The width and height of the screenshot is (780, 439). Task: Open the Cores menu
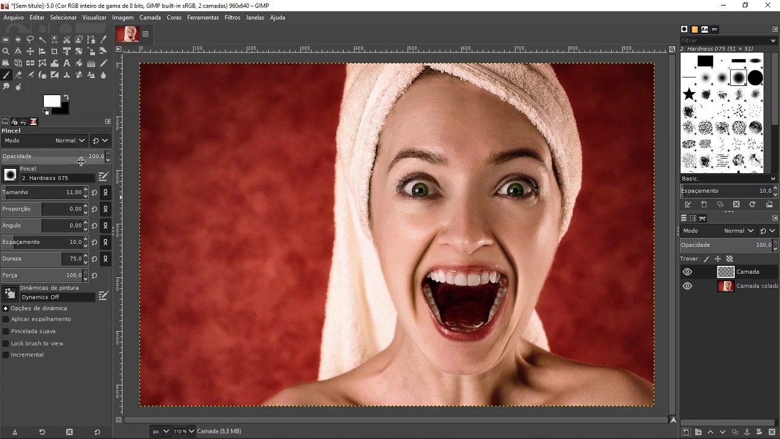pyautogui.click(x=174, y=18)
